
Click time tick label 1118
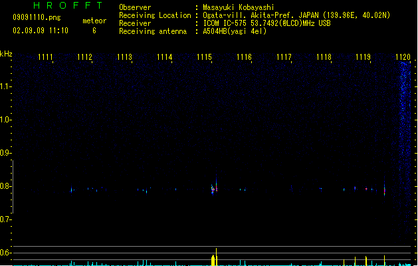point(324,57)
